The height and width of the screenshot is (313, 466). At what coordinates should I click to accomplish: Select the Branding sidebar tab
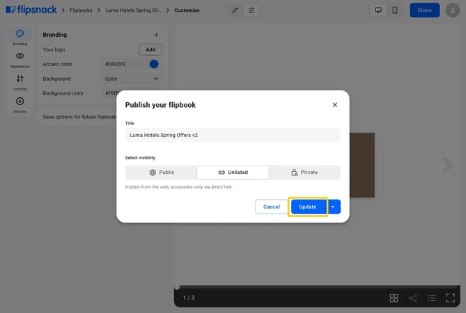point(20,37)
